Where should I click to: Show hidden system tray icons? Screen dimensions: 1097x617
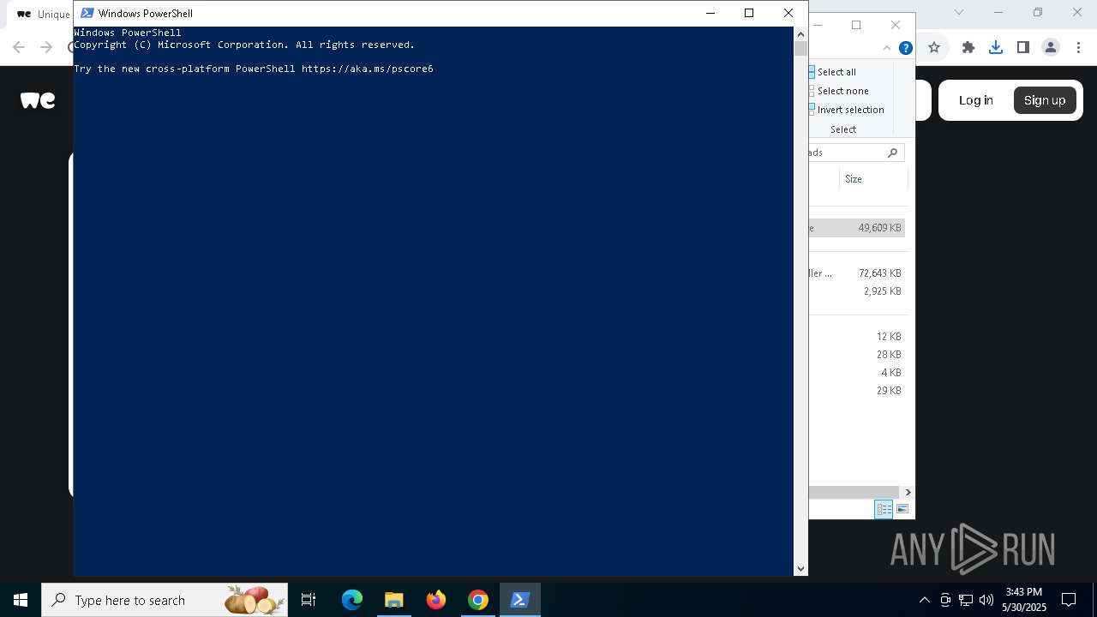(924, 600)
